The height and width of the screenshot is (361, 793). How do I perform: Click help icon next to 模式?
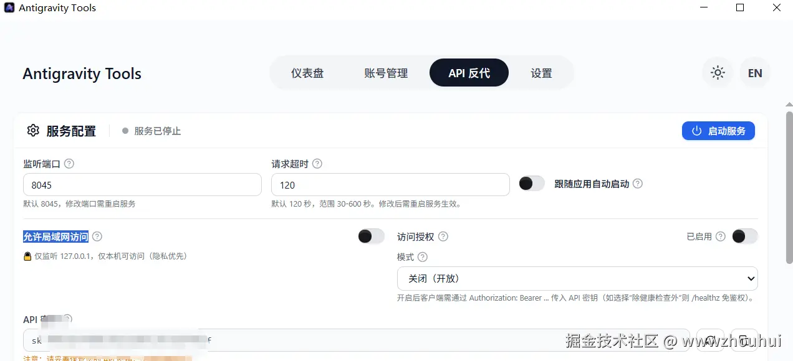423,257
